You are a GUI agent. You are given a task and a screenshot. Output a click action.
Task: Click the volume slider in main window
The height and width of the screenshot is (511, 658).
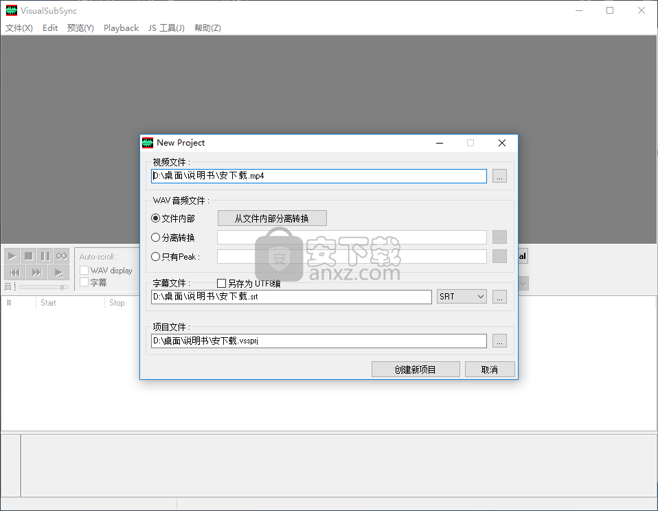44,287
